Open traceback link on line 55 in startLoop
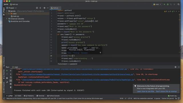Viewport: 183px width, 103px height. click(77, 74)
